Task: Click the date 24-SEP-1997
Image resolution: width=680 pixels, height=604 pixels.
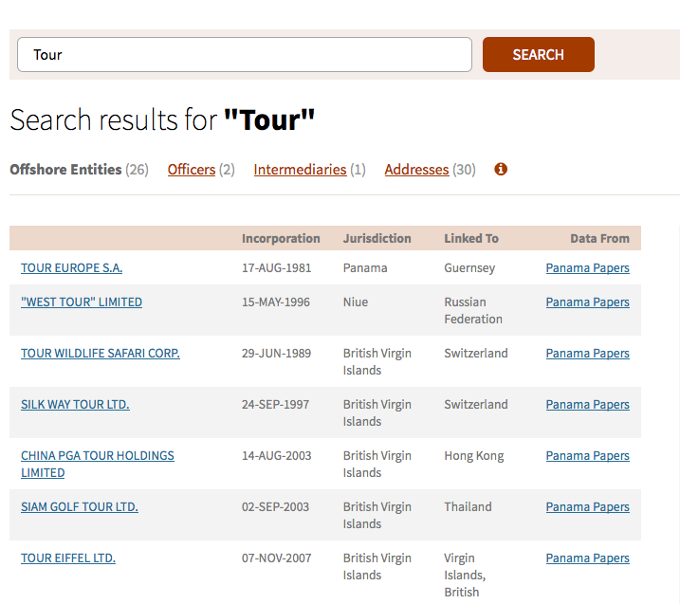Action: pyautogui.click(x=275, y=404)
